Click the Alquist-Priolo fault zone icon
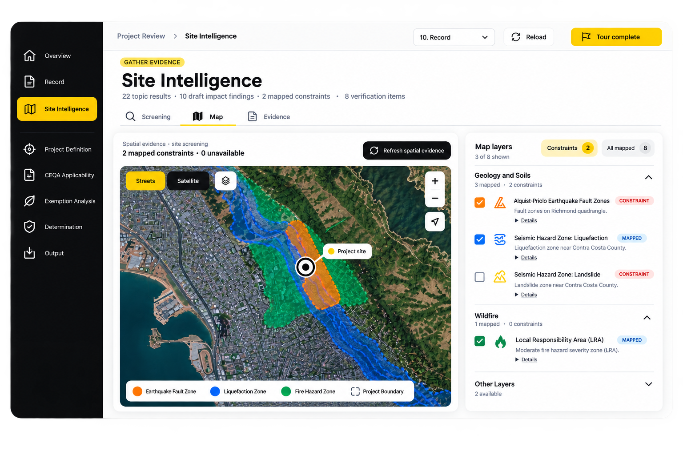 pyautogui.click(x=500, y=203)
